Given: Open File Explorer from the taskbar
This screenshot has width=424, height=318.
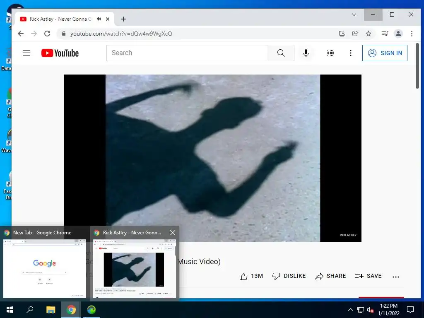Looking at the screenshot, I should click(51, 310).
